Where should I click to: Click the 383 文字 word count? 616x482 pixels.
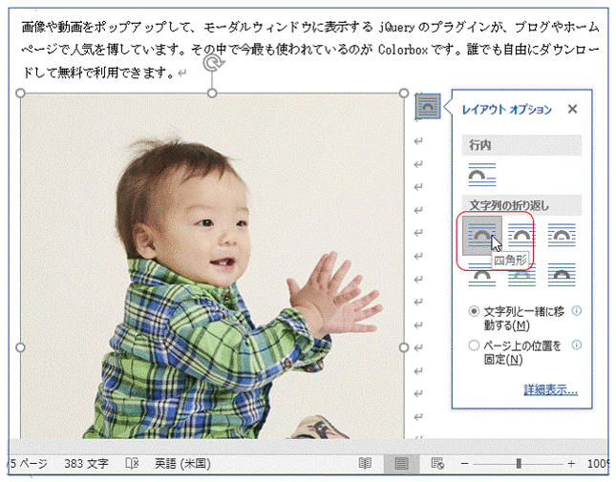click(86, 464)
